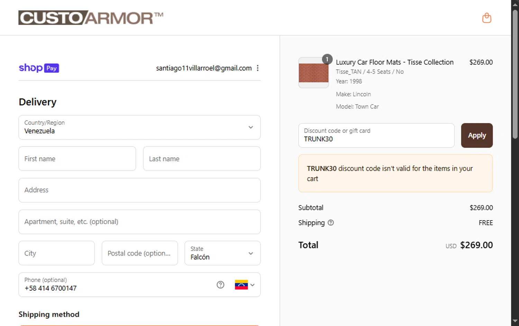The image size is (519, 326).
Task: Click the Total amount $269.00
Action: pos(476,245)
